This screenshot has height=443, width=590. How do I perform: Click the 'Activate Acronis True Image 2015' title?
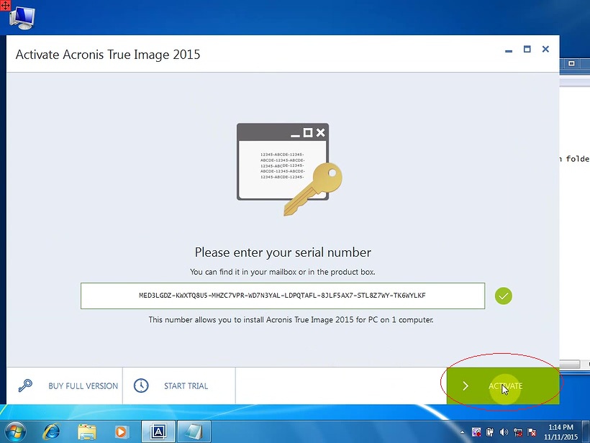pos(108,55)
